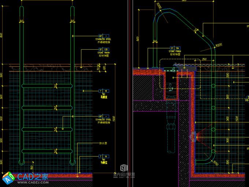Select the 250 horizontal dimension text
The image size is (249, 187).
pos(204,59)
